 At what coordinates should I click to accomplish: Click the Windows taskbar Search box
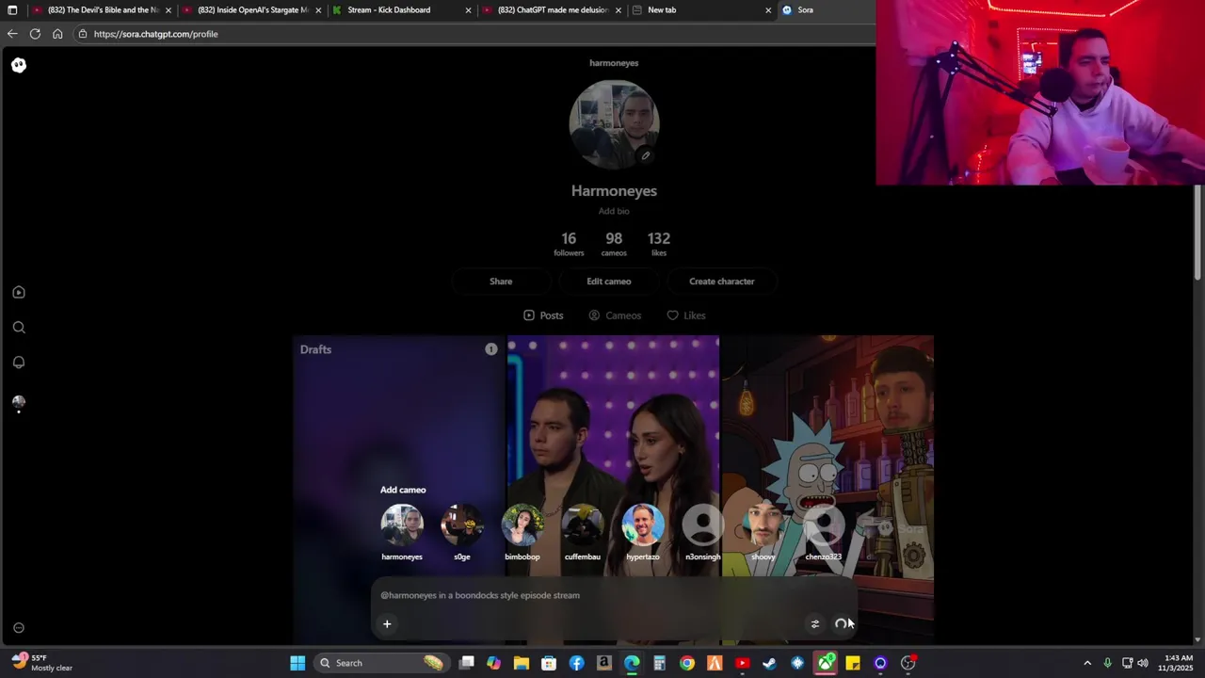[x=381, y=663]
